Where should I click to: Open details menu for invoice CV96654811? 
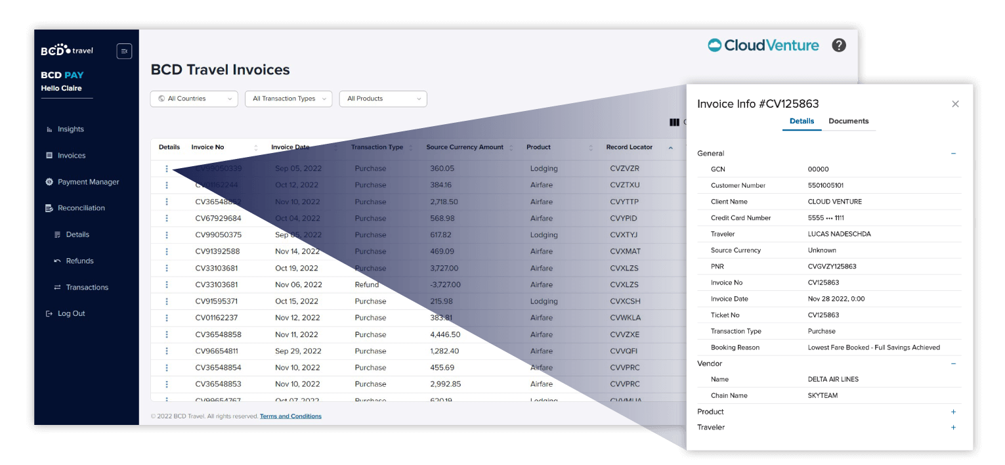click(x=167, y=351)
